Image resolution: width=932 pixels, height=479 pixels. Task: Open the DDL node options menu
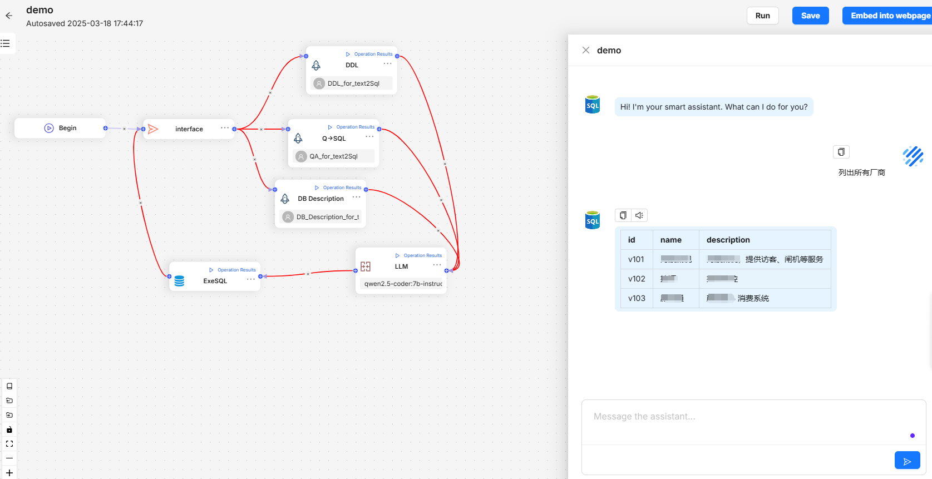pos(387,64)
